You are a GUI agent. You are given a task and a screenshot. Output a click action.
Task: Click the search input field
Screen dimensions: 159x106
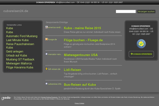coord(126,11)
